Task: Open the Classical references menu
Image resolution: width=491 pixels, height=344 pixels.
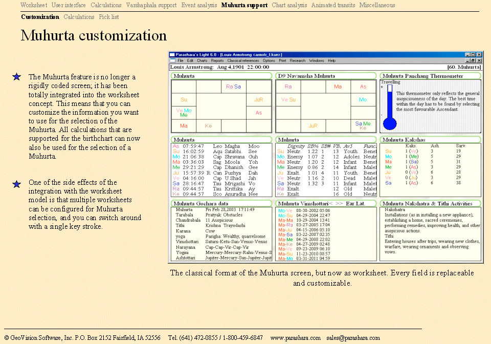Action: tap(243, 60)
